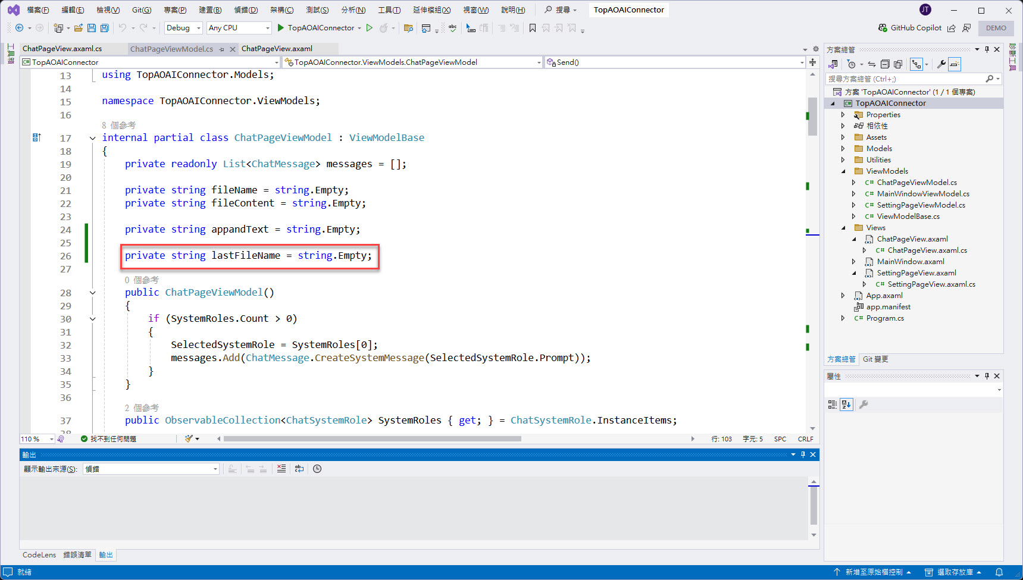Click Clear All icon in Output toolbar

pyautogui.click(x=281, y=469)
